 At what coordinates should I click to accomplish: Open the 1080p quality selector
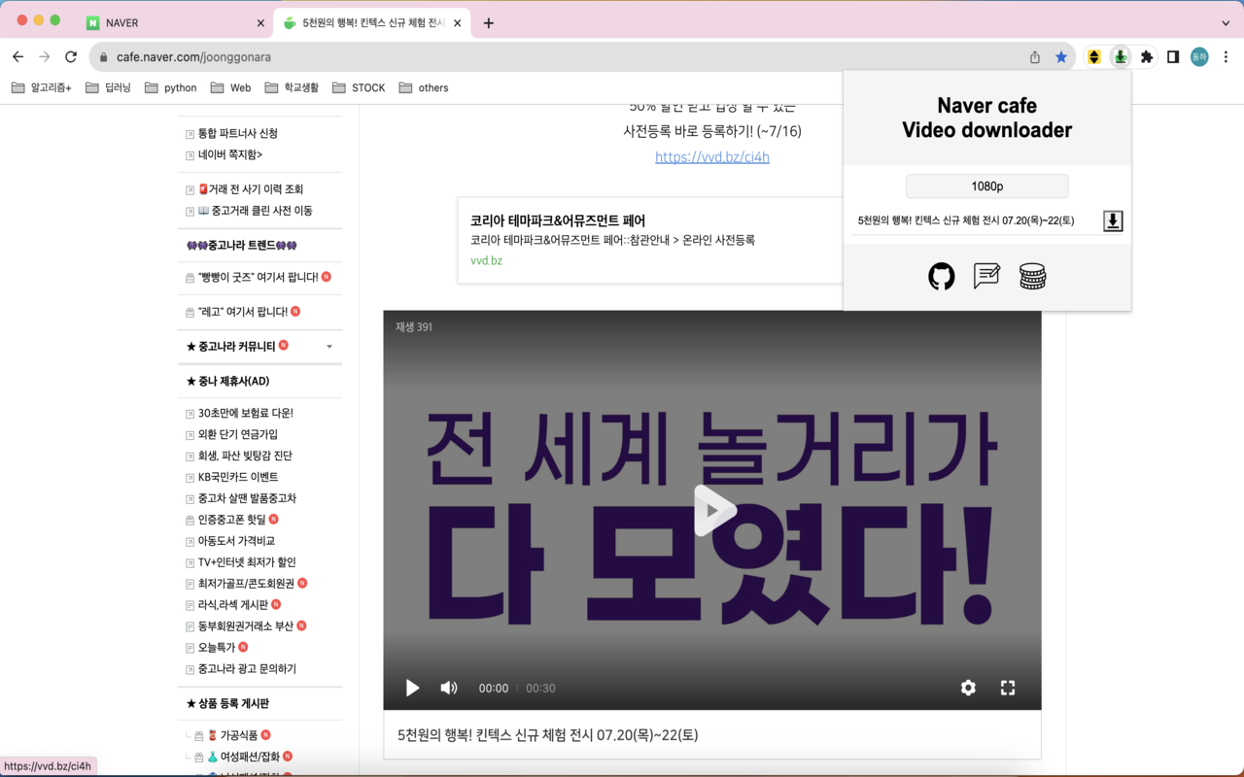click(986, 186)
